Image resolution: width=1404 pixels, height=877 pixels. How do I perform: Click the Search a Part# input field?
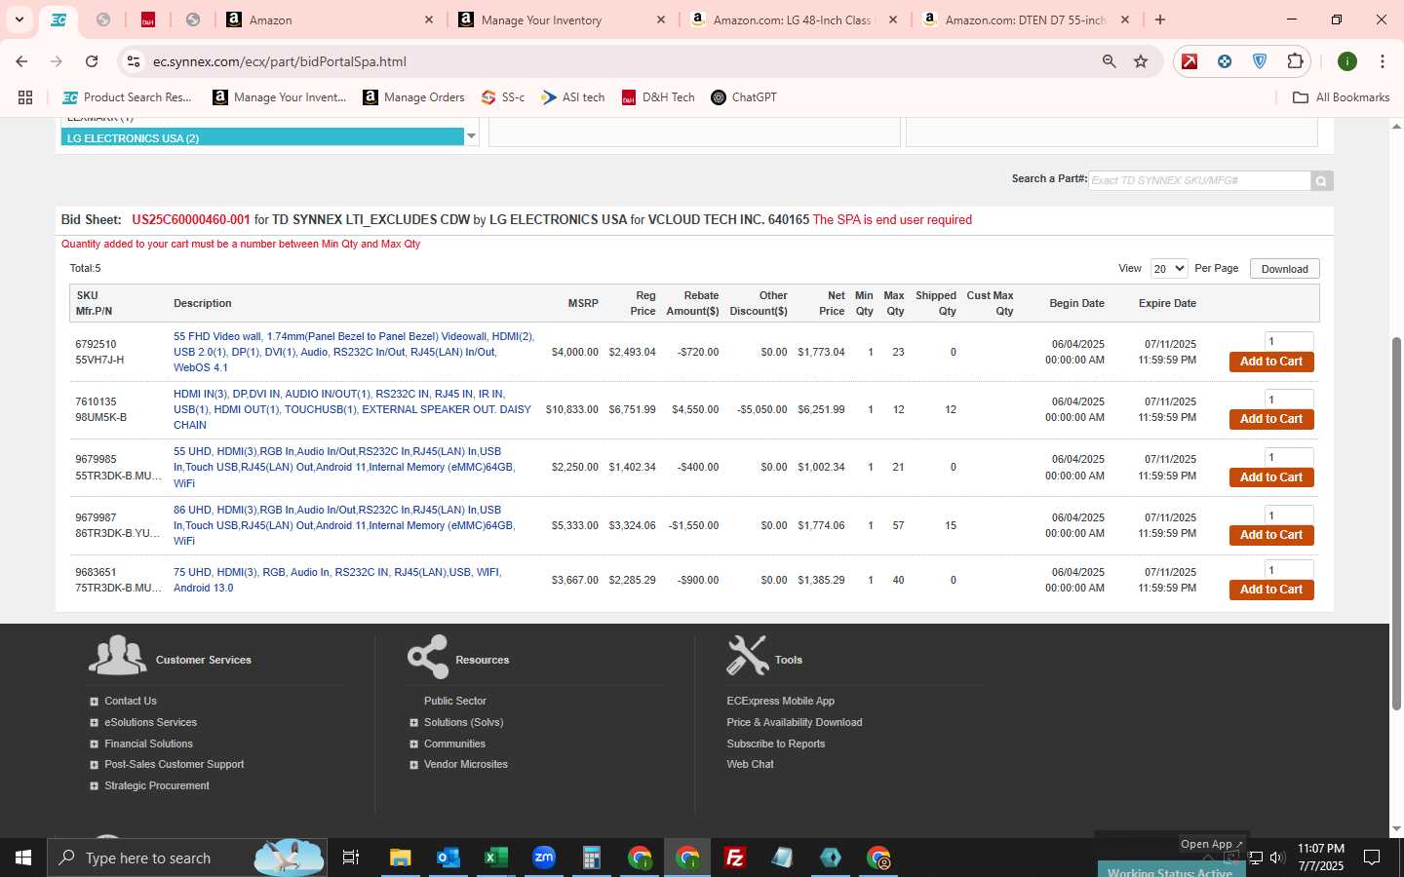point(1199,180)
